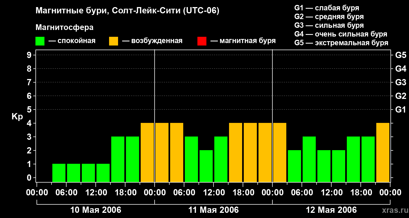
Task: Click the '— спокойная' legend label
Action: pyautogui.click(x=72, y=41)
